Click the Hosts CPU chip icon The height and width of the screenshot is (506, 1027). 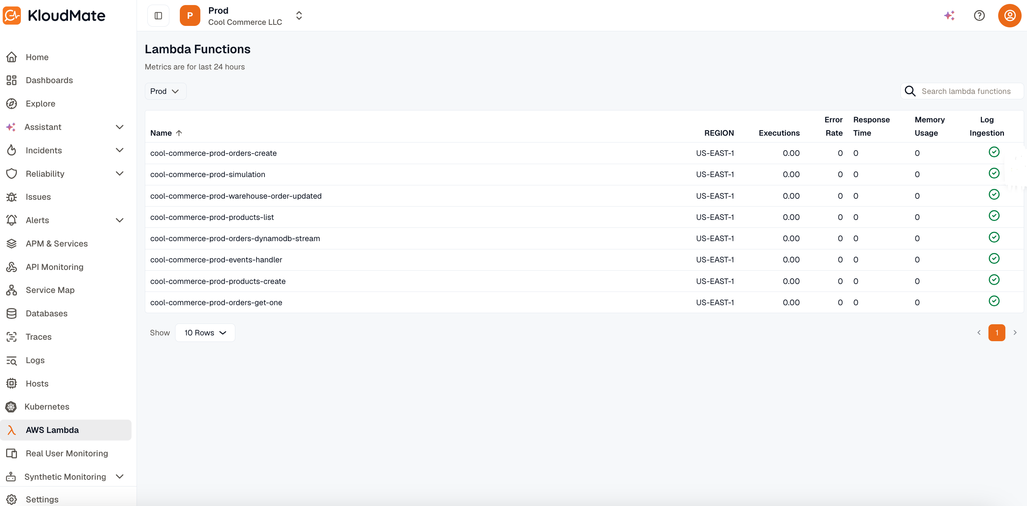pos(12,383)
